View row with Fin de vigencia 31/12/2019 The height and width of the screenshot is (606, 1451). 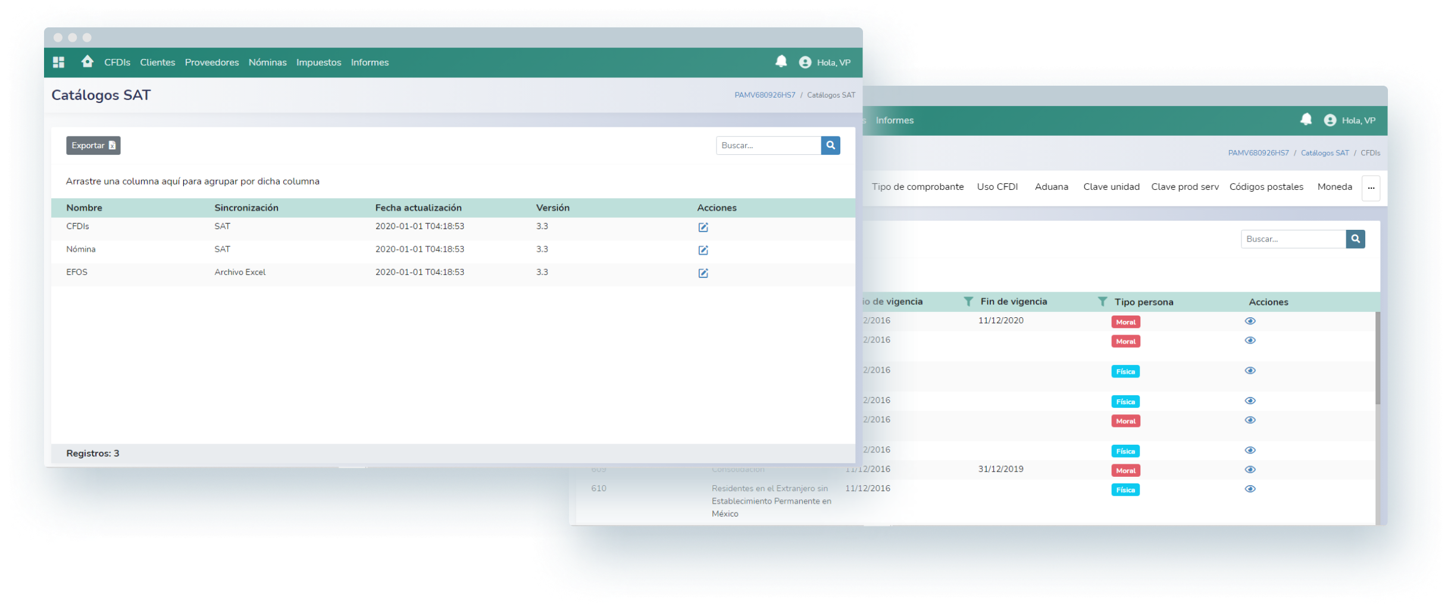click(x=1250, y=470)
